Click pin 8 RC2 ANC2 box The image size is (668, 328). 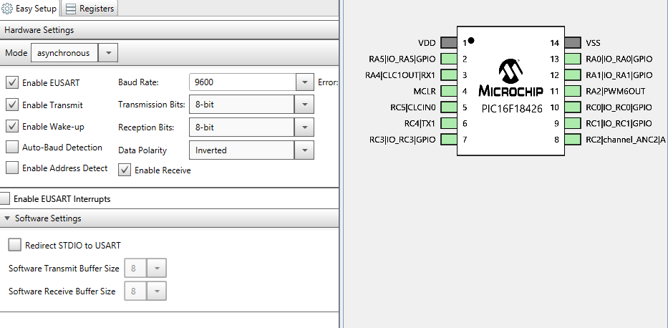pos(573,139)
